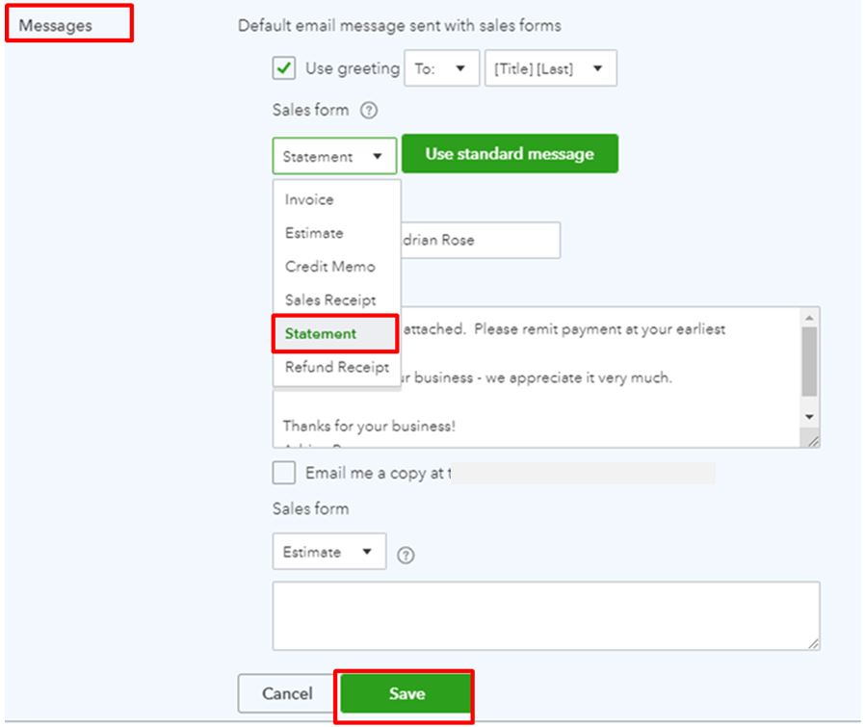Select Statement in the dropdown list
Image resolution: width=865 pixels, height=727 pixels.
(x=335, y=334)
